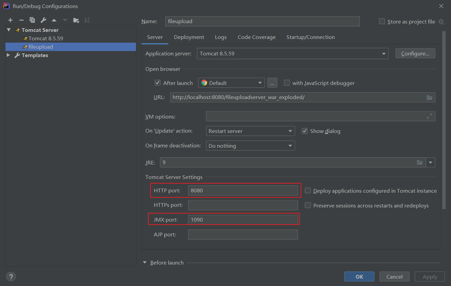The height and width of the screenshot is (286, 451).
Task: Switch to Startup/Connection tab
Action: coord(310,37)
